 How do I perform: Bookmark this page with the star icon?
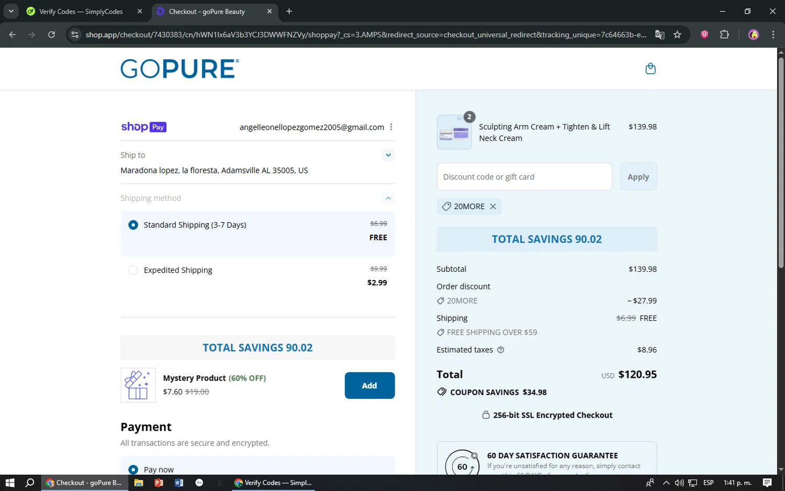tap(677, 35)
